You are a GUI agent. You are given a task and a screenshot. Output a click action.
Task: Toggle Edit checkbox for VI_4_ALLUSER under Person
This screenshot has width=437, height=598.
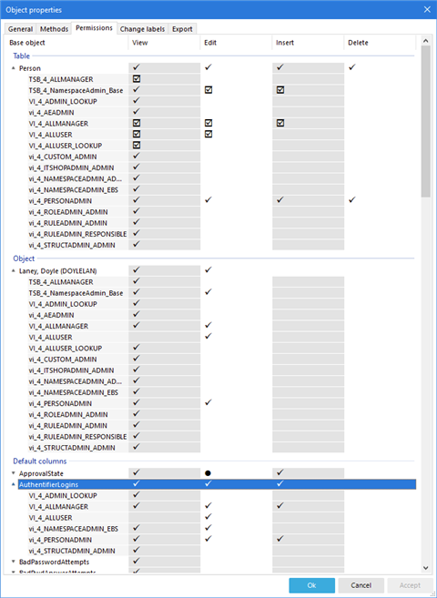tap(208, 134)
